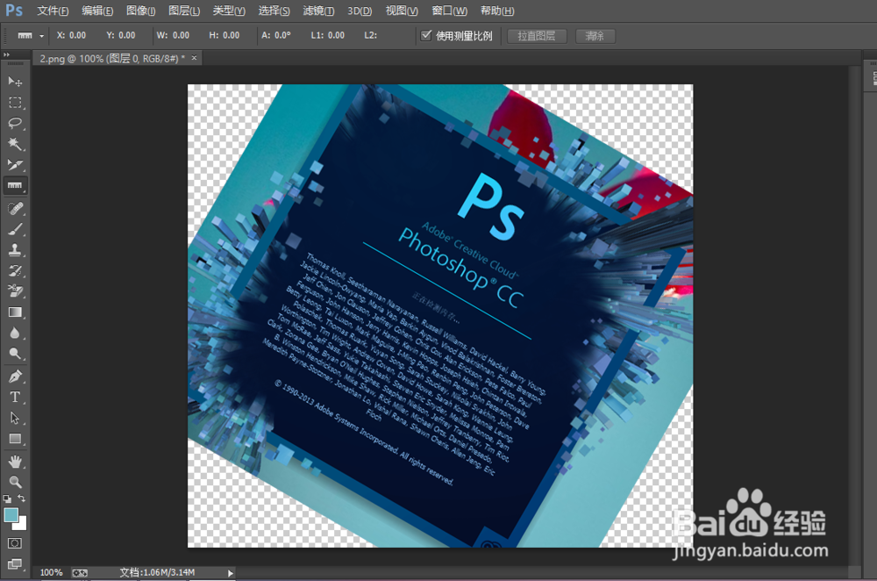Click the rotated splash image on canvas
The image size is (877, 581).
tap(440, 316)
